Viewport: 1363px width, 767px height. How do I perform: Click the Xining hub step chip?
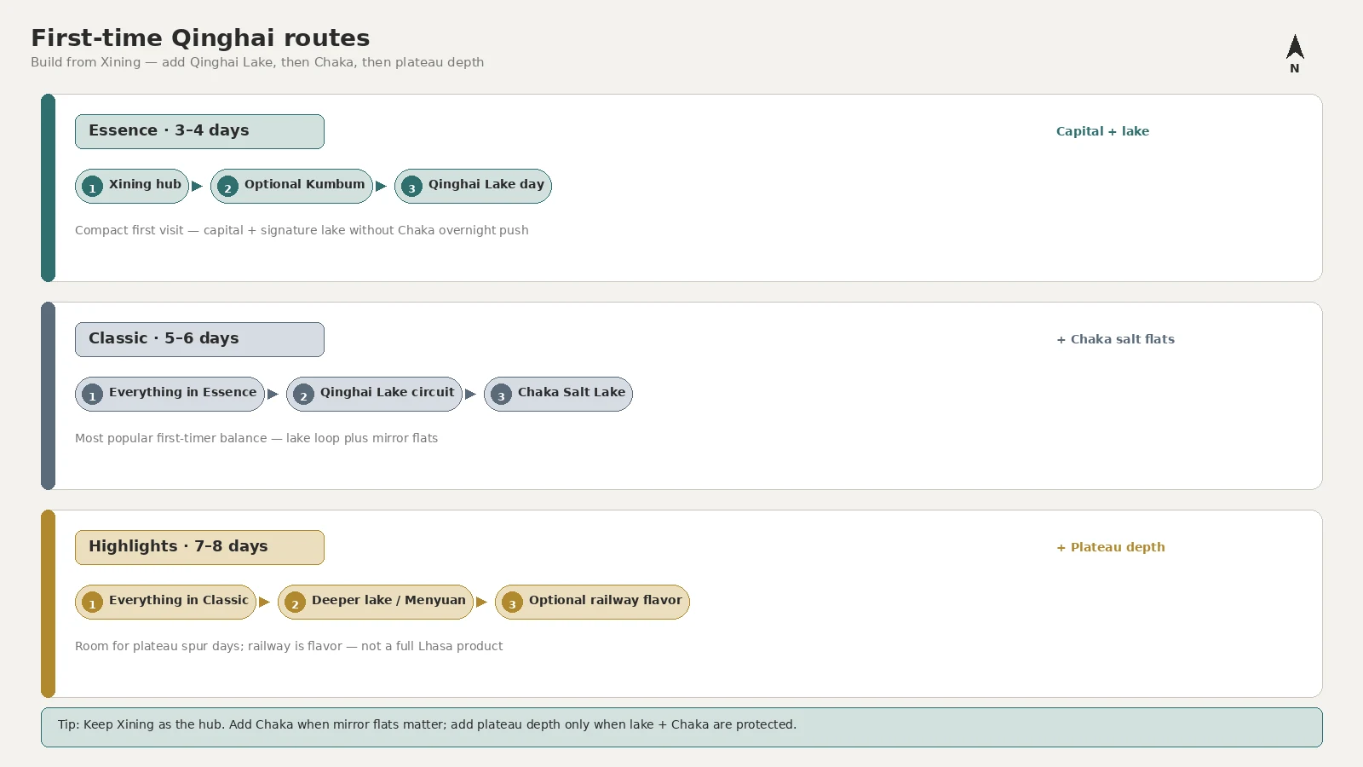(x=132, y=186)
